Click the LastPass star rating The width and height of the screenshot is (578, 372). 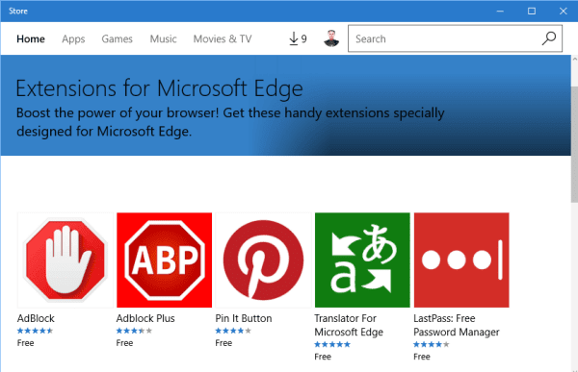pos(432,344)
